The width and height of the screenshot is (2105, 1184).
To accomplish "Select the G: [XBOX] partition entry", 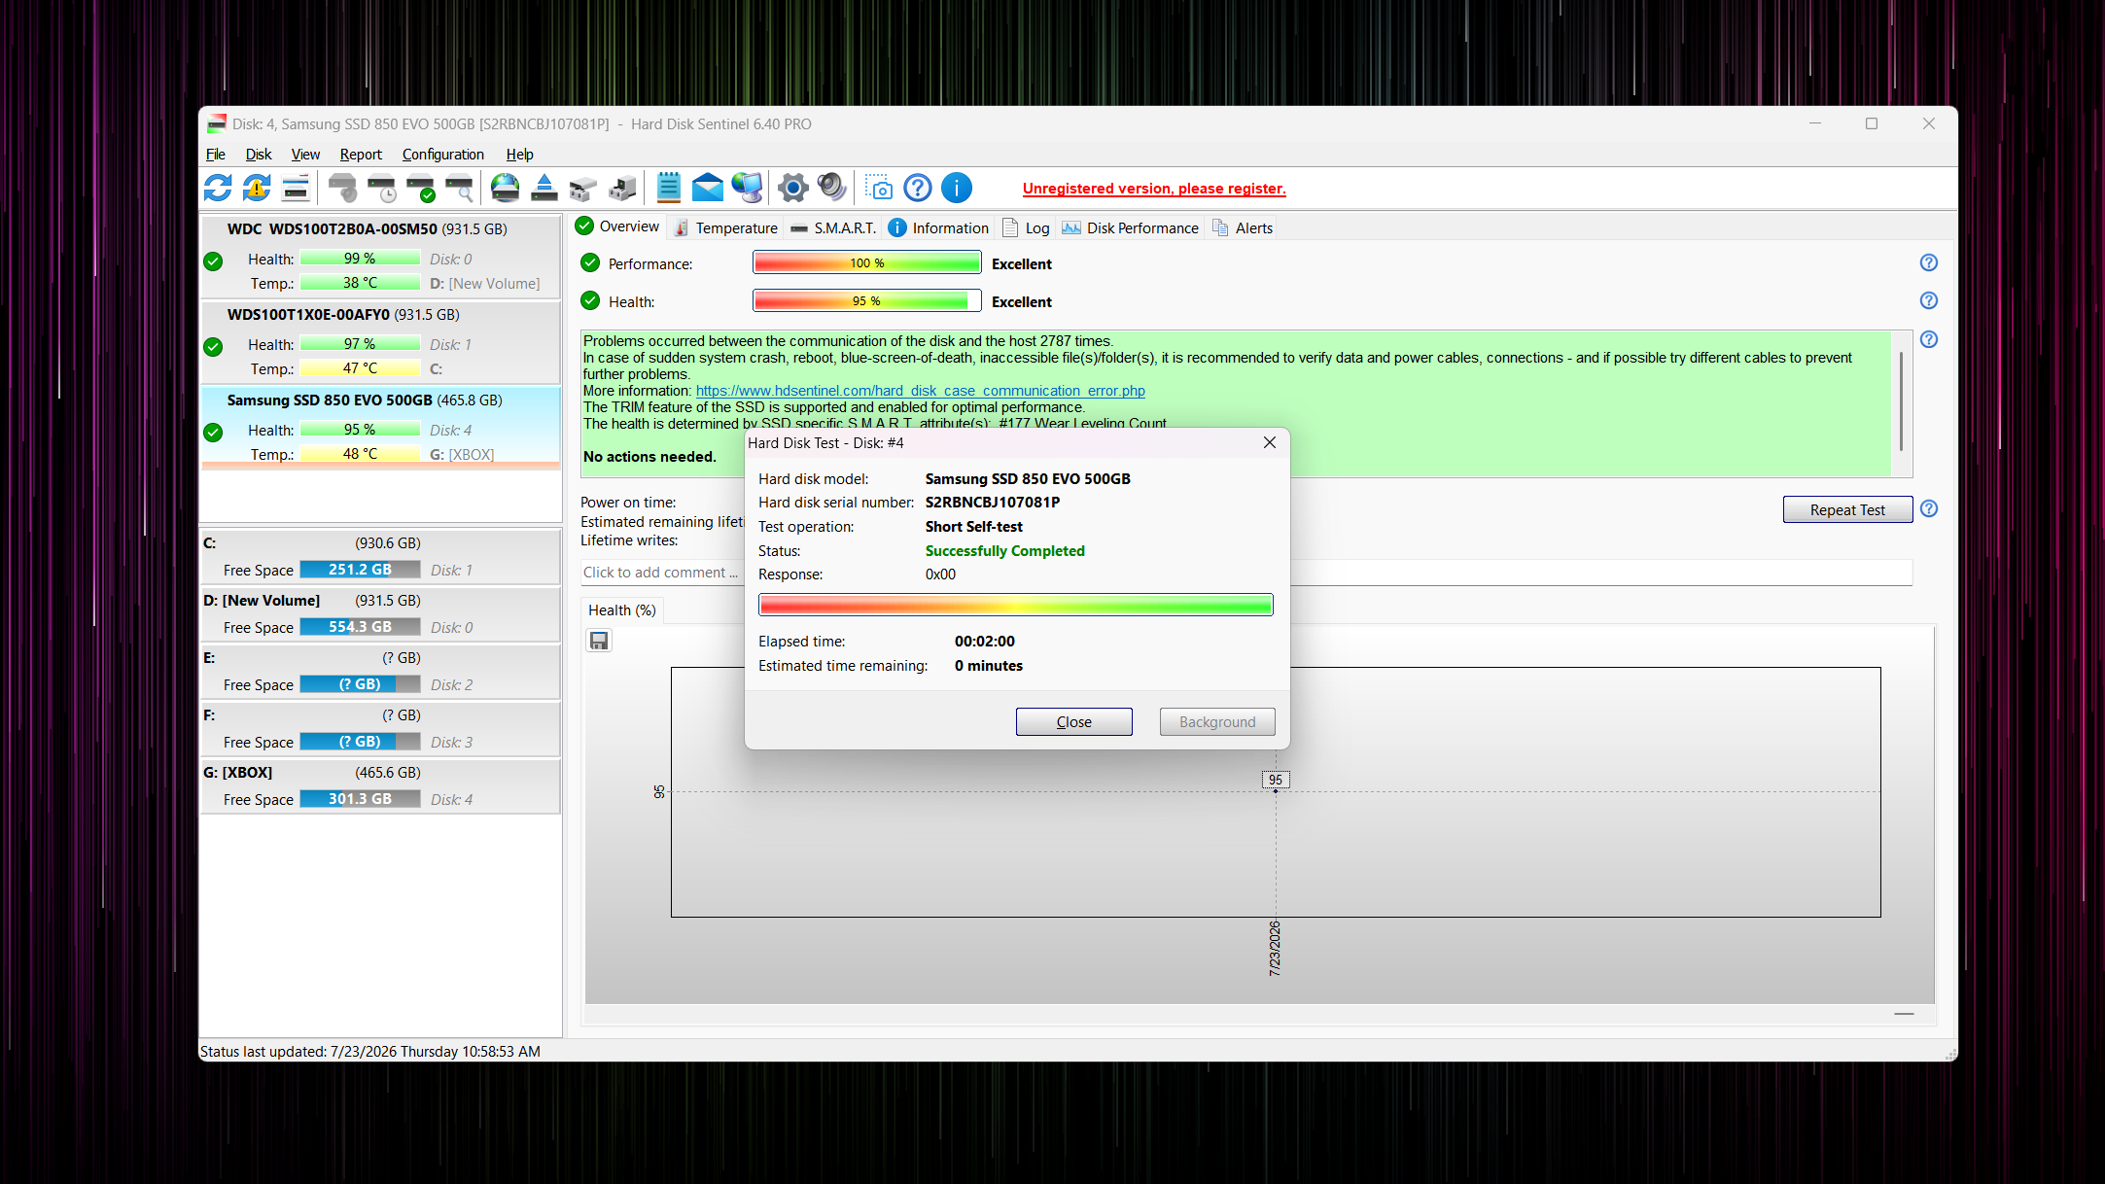I will click(x=380, y=785).
